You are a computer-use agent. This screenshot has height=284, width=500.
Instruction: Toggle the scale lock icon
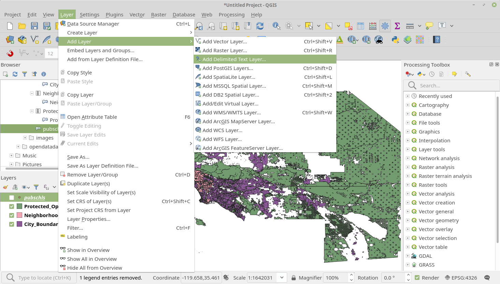(293, 278)
